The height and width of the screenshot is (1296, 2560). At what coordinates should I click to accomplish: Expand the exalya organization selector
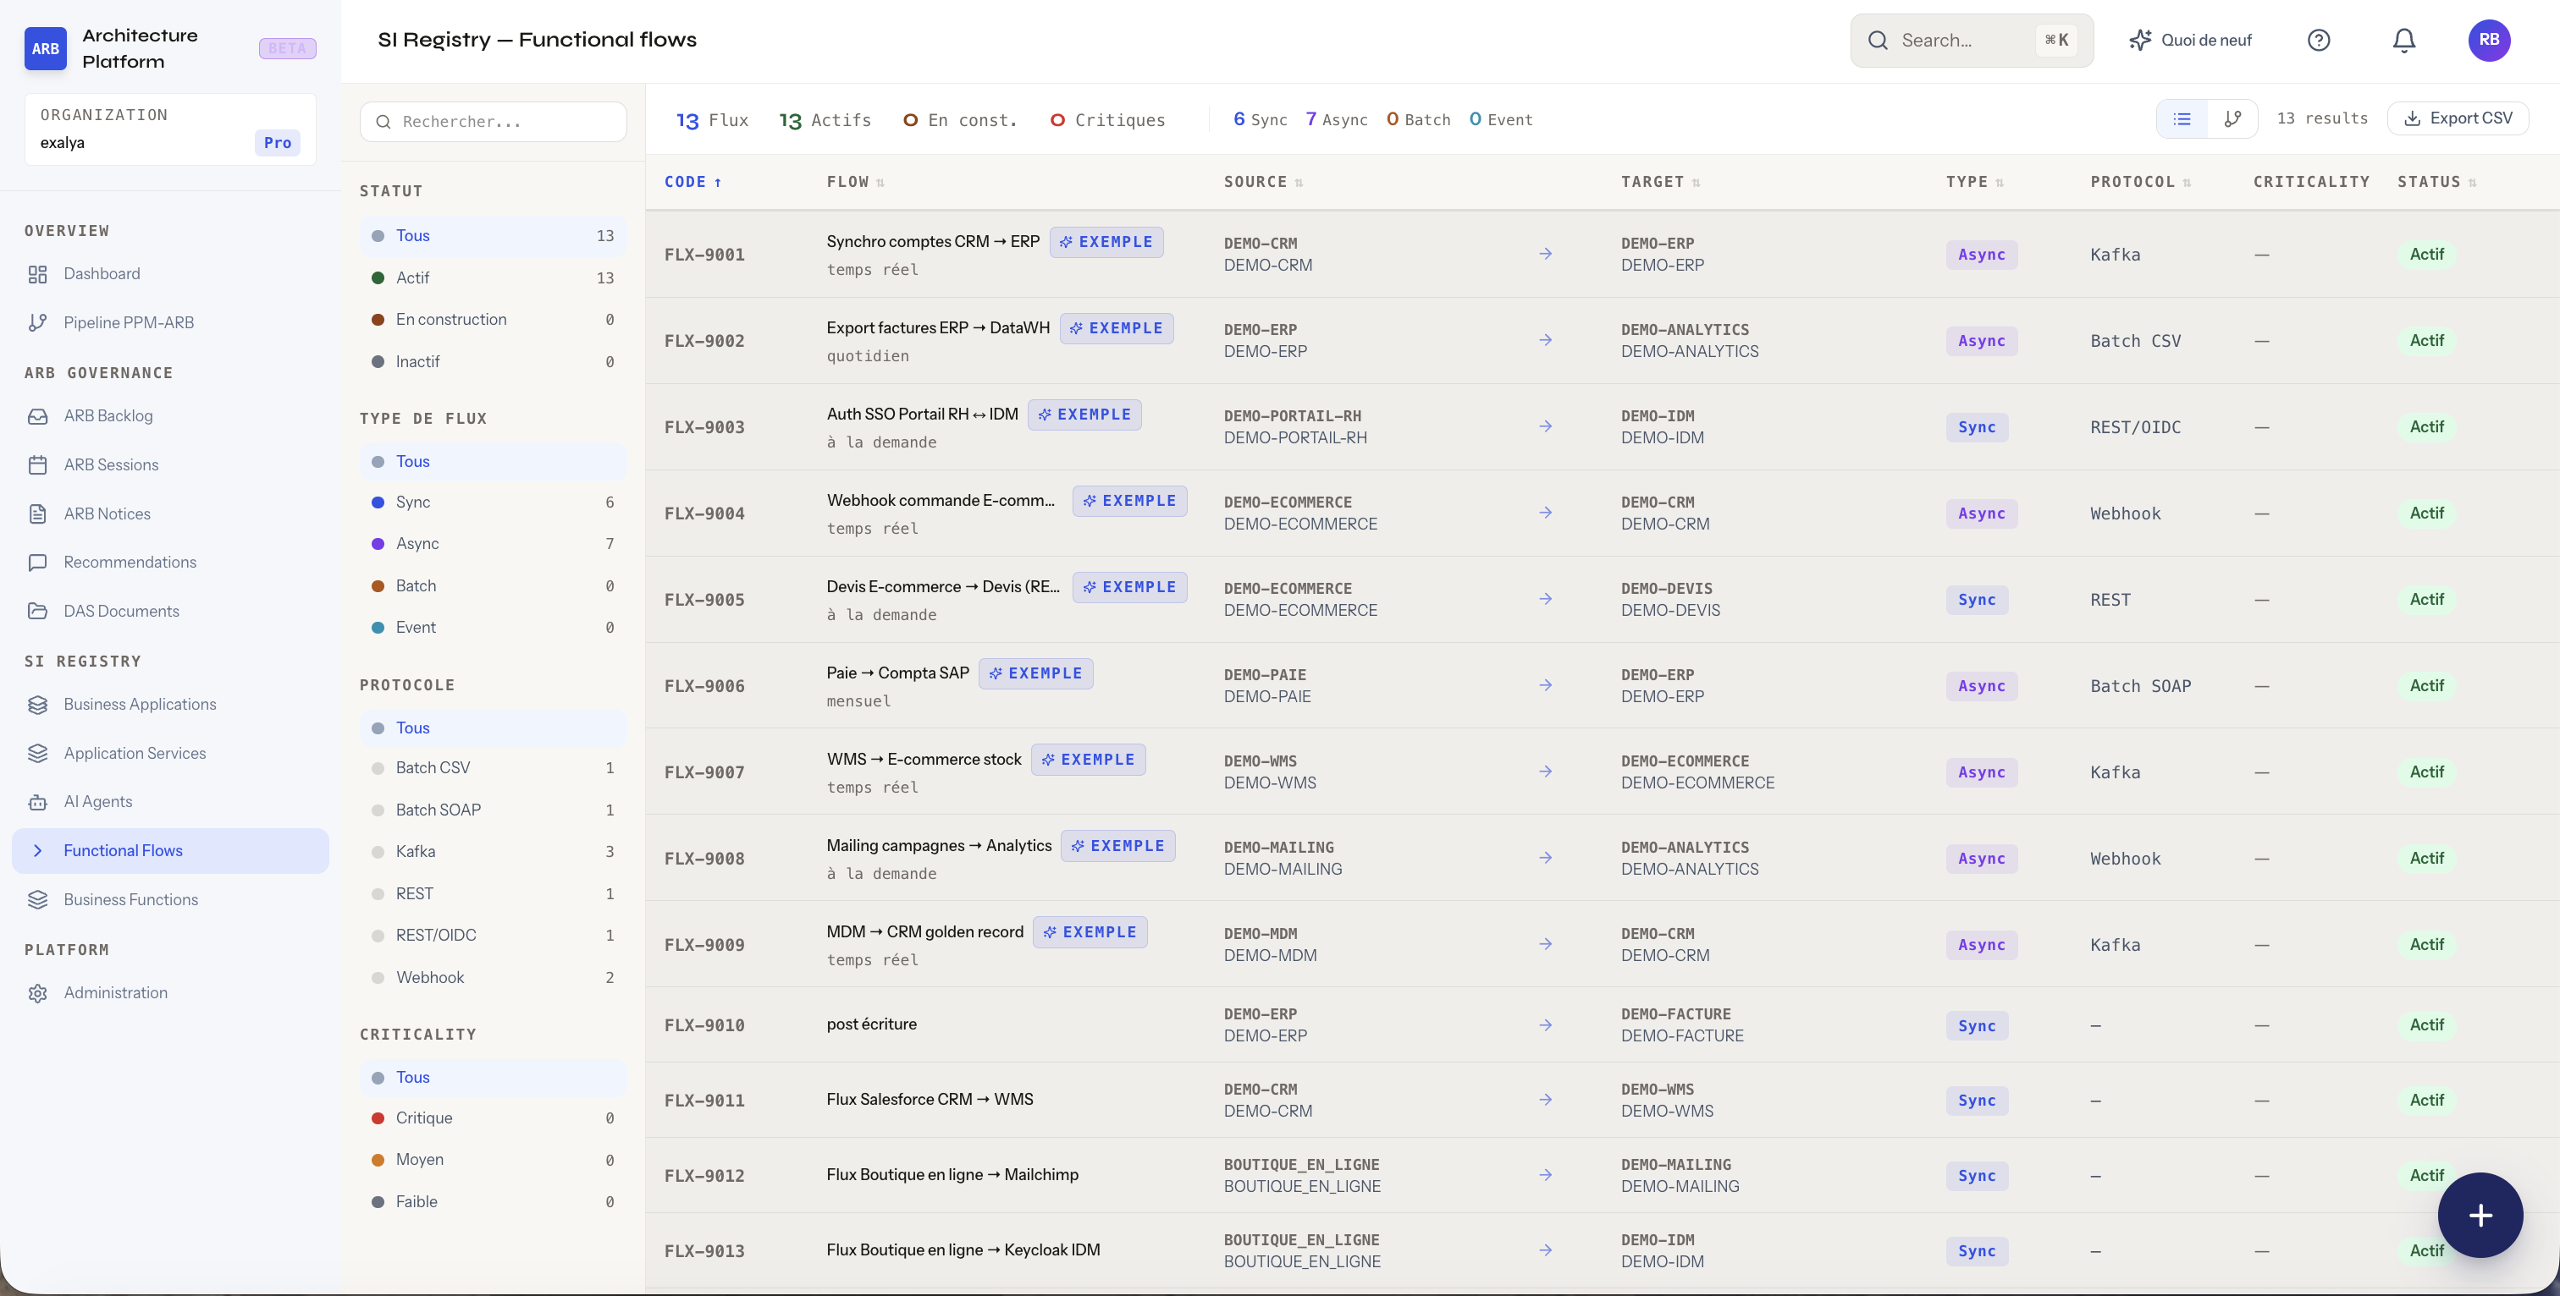170,129
